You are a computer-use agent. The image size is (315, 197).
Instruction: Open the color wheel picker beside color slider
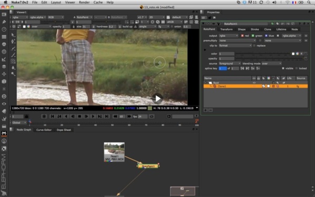297,54
